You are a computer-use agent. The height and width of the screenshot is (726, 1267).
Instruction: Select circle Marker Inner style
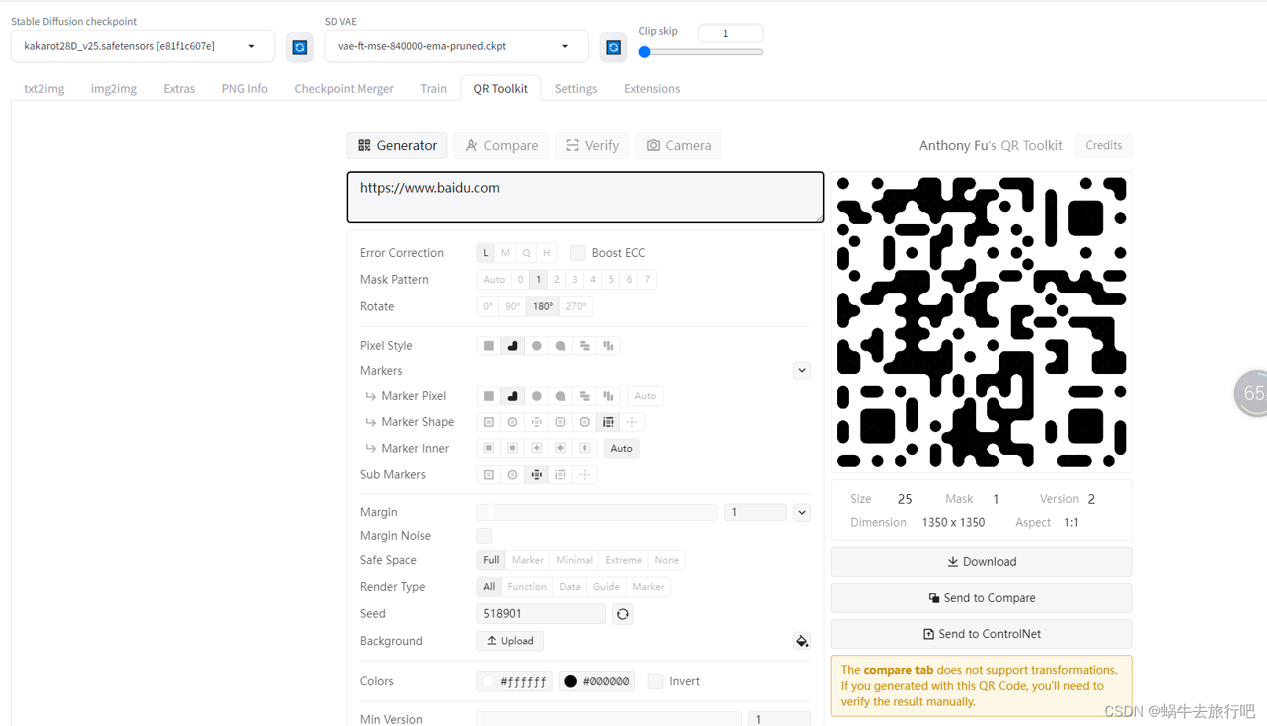click(x=512, y=448)
